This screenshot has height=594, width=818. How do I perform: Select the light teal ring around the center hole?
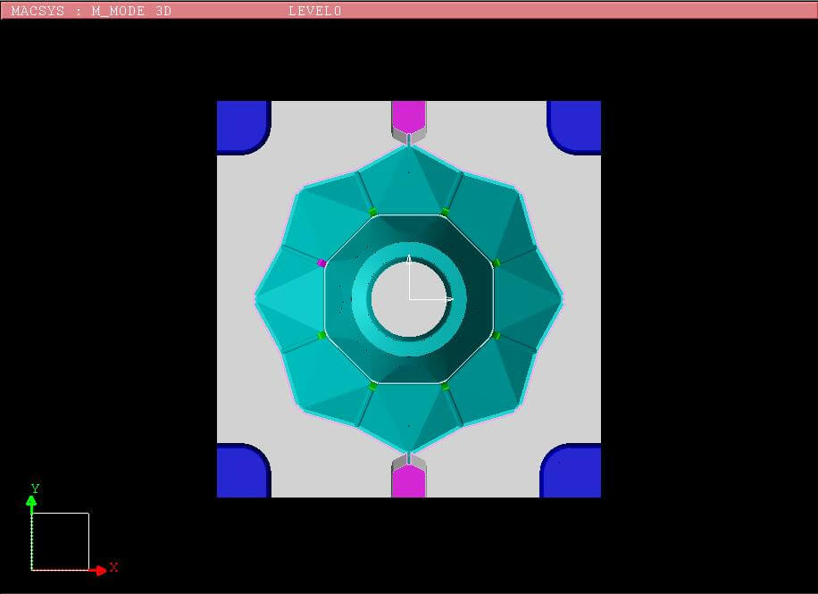coord(361,299)
